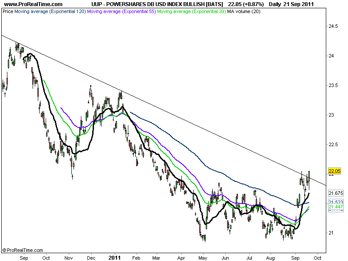Click the rightmost 'Oct' label on time axis
Image resolution: width=348 pixels, height=261 pixels.
tap(318, 258)
